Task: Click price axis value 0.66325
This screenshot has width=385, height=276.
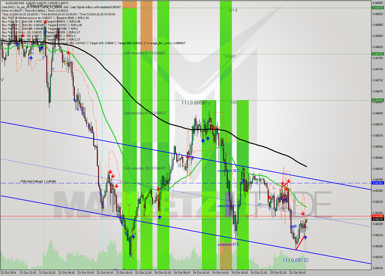Action: [377, 202]
